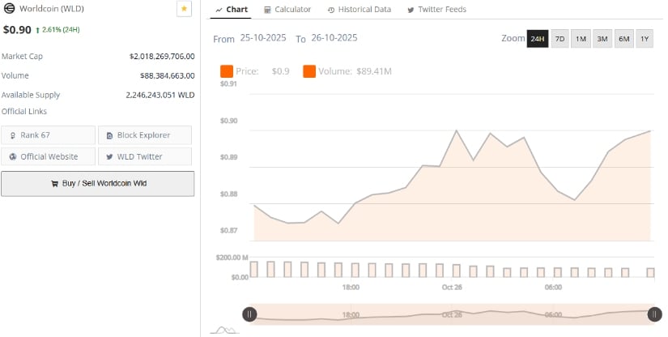
Task: Switch to Twitter Feeds tab
Action: [x=436, y=10]
